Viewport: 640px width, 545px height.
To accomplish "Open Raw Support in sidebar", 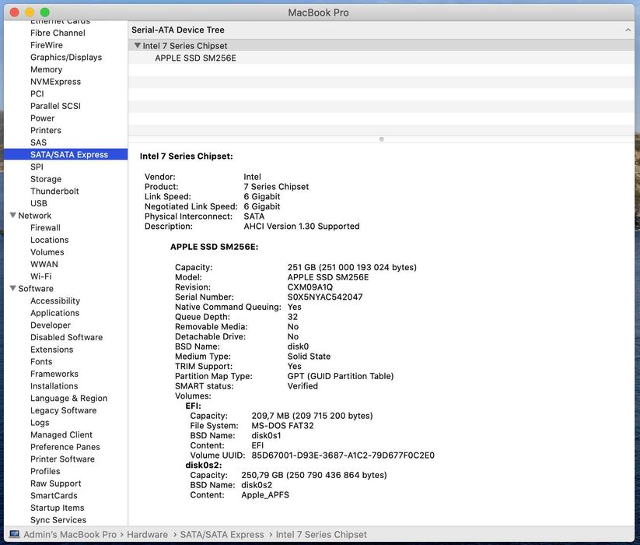I will tap(55, 483).
